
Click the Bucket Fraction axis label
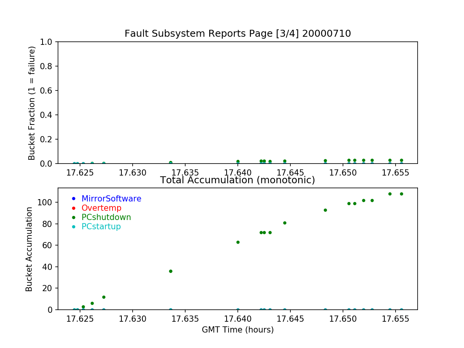point(32,103)
